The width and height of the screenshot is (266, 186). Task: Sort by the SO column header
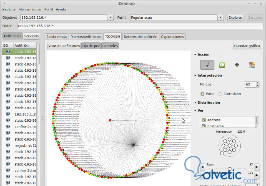pyautogui.click(x=8, y=45)
